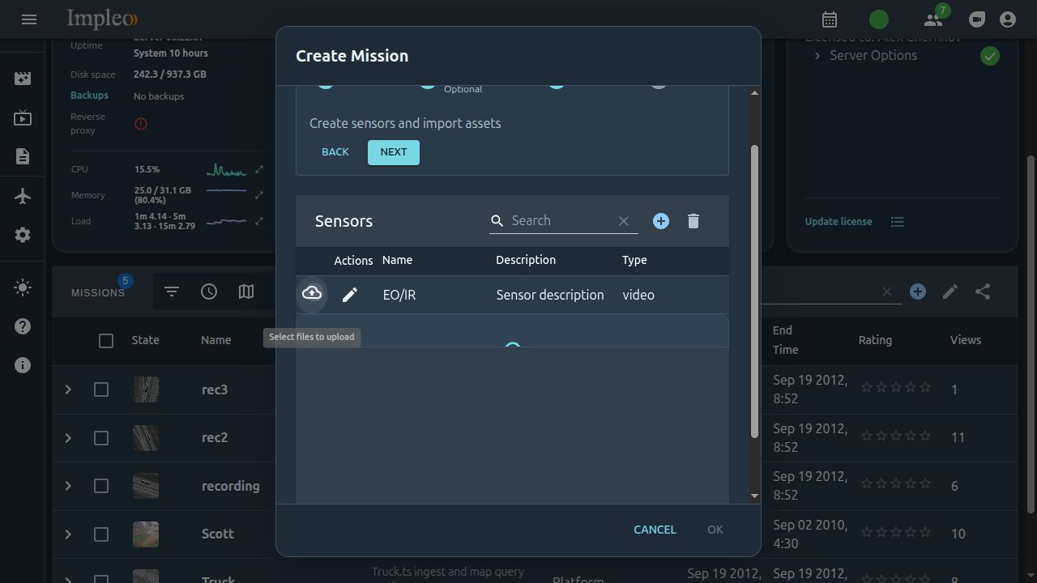Toggle the brightness theme icon
This screenshot has width=1037, height=583.
23,287
